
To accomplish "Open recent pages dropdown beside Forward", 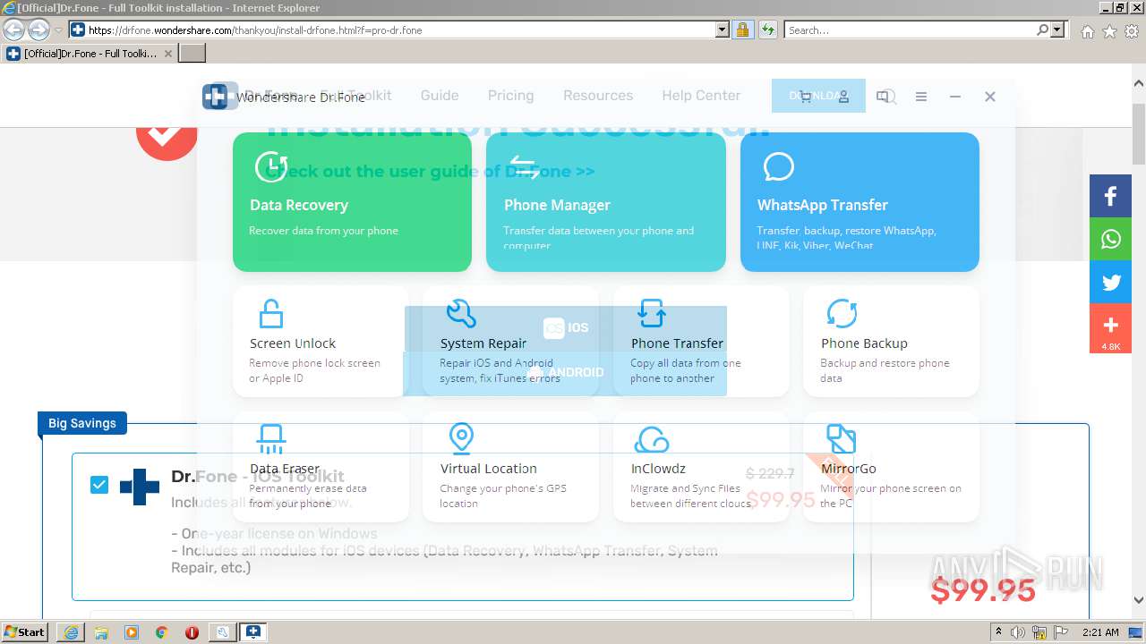I will point(59,30).
